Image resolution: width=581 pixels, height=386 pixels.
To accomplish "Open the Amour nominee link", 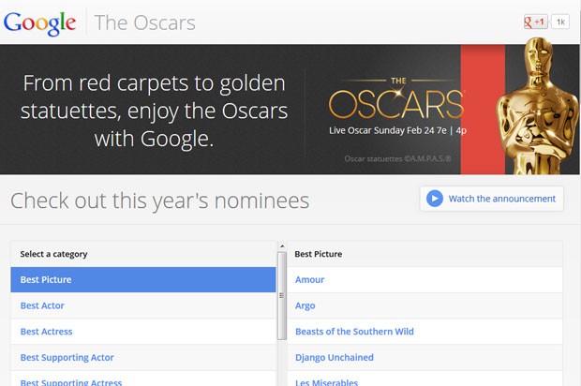I will [309, 280].
